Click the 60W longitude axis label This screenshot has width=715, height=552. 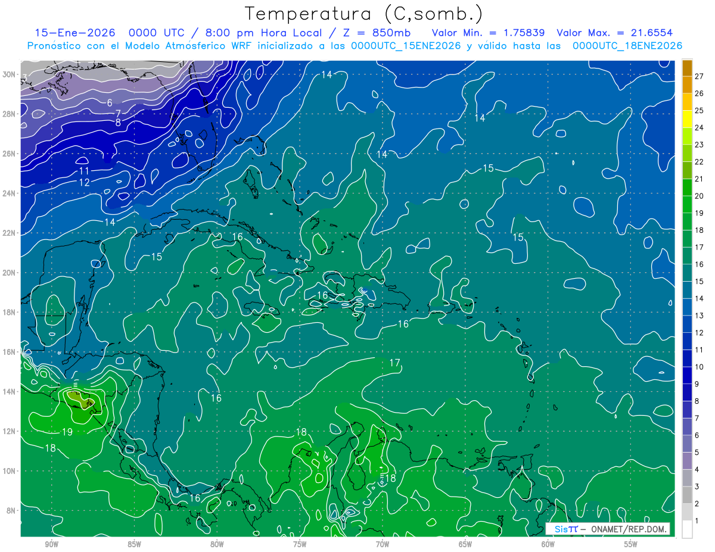(548, 544)
